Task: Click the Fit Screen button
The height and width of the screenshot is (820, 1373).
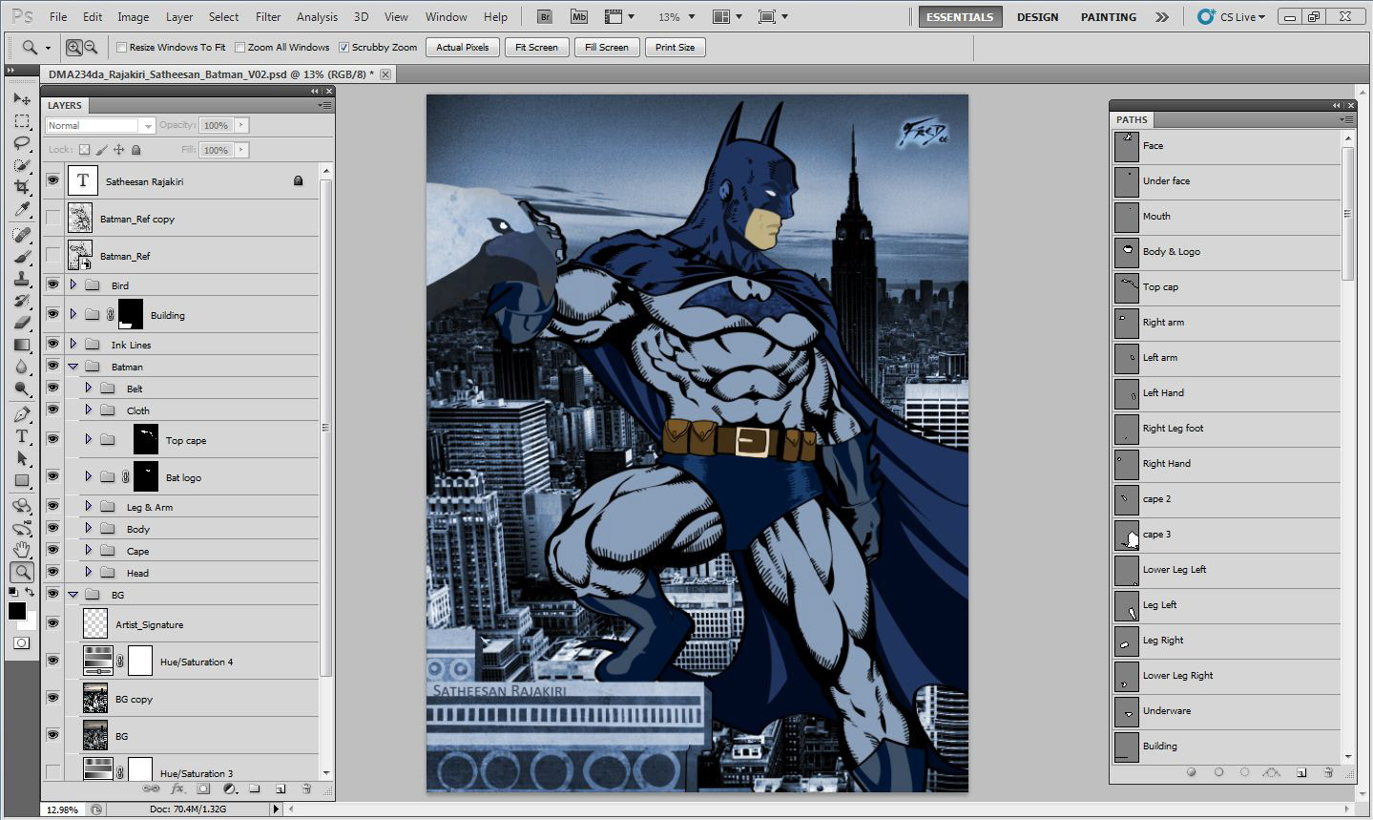Action: coord(536,47)
